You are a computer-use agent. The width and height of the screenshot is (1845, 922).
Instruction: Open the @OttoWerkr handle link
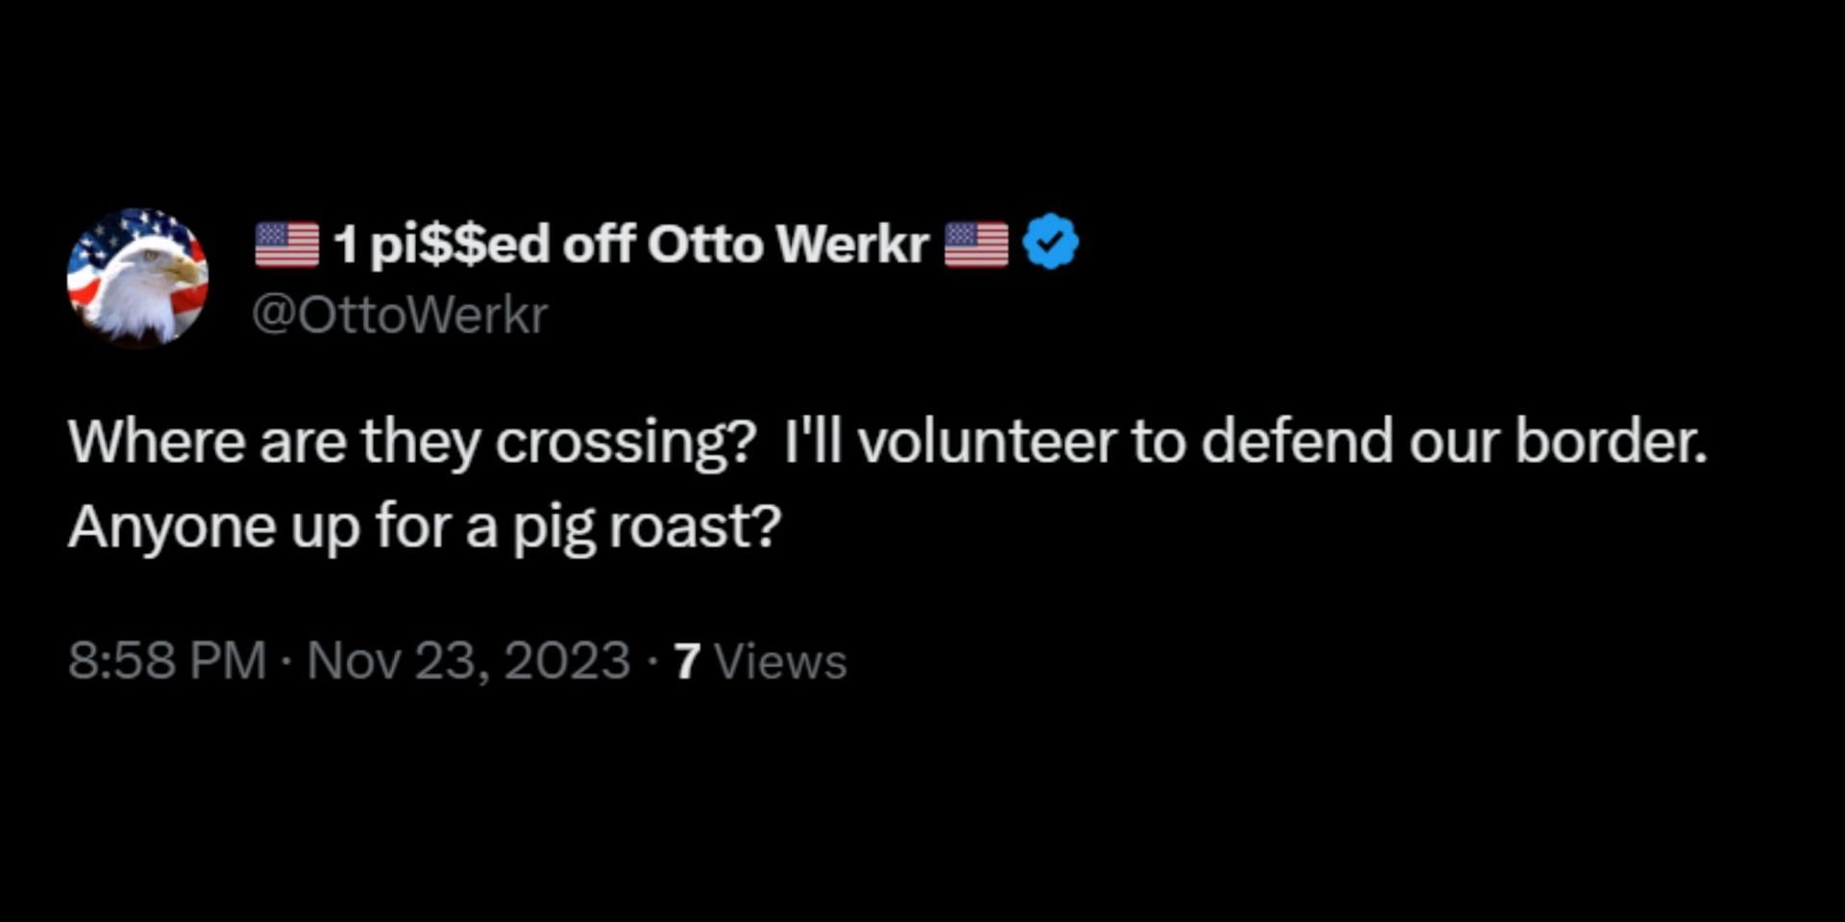tap(400, 315)
